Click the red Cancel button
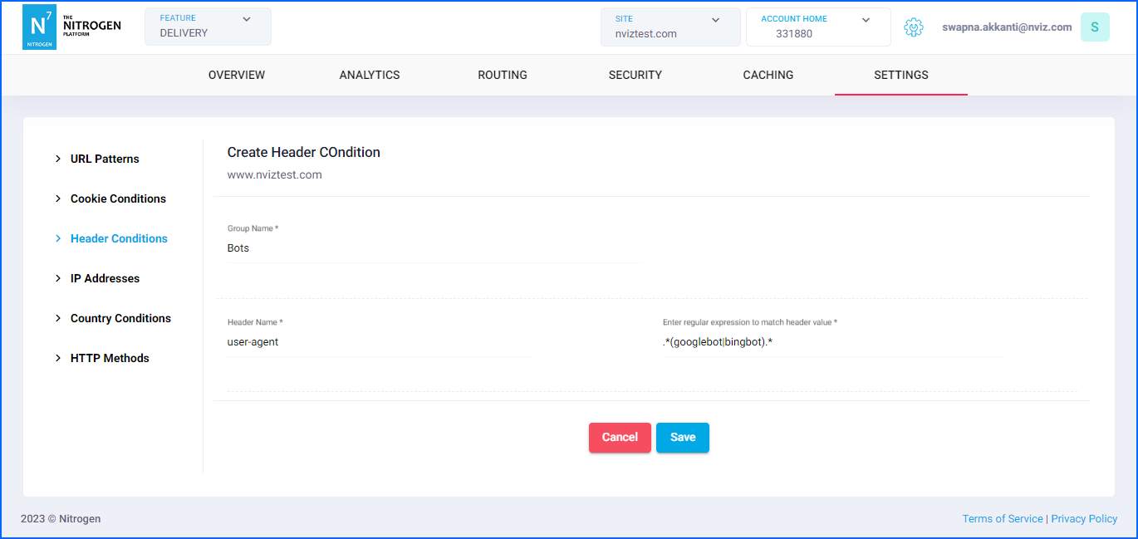The height and width of the screenshot is (539, 1138). tap(620, 438)
